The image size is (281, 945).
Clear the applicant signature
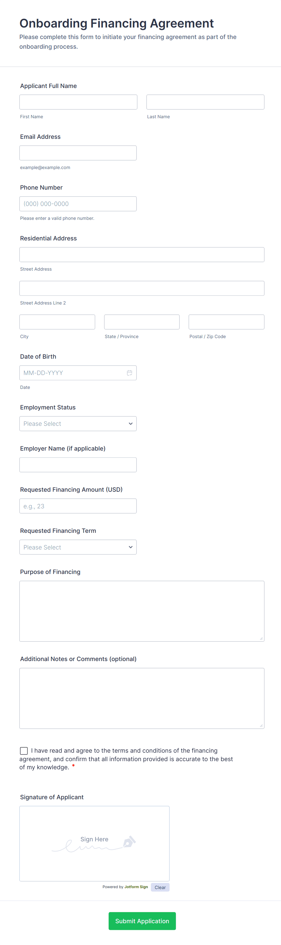click(x=160, y=888)
